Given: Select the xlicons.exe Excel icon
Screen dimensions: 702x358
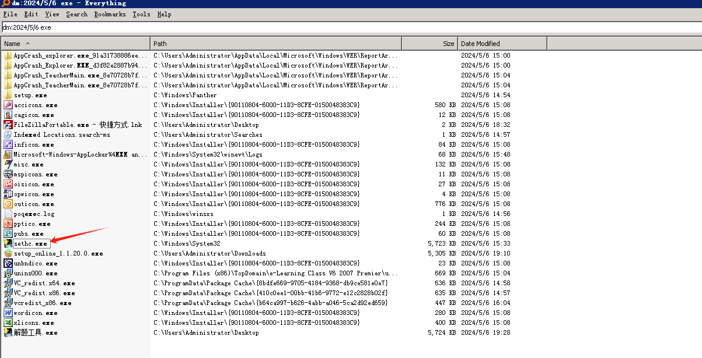Looking at the screenshot, I should (8, 322).
